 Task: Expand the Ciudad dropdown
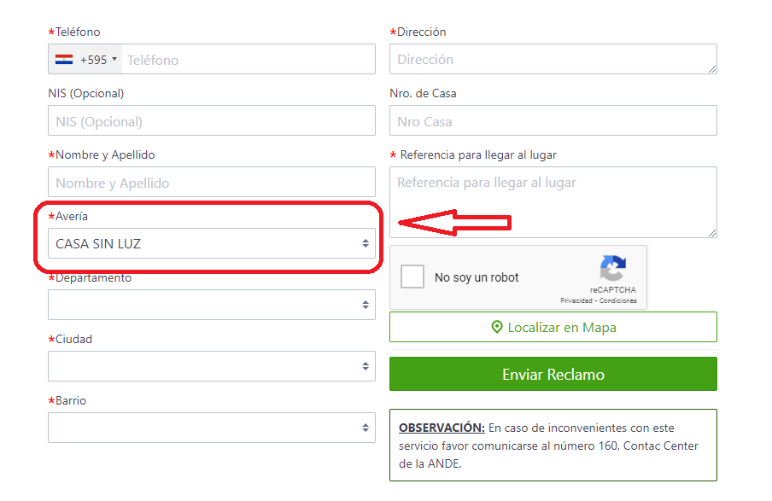pyautogui.click(x=212, y=366)
